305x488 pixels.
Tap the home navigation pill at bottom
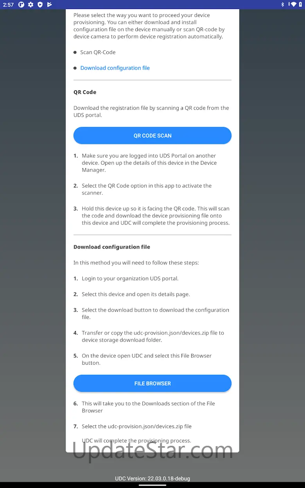[152, 485]
